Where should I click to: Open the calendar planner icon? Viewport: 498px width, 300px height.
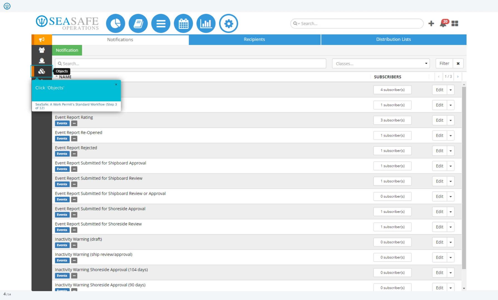pyautogui.click(x=183, y=24)
